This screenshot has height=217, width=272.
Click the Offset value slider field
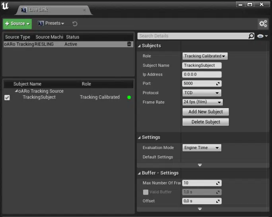click(202, 201)
